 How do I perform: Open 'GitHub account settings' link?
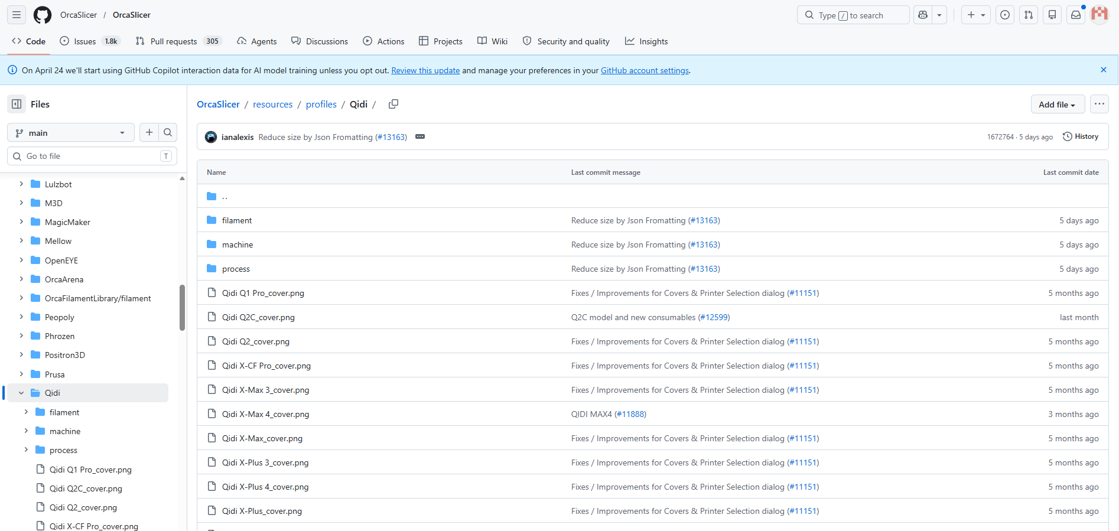(645, 70)
